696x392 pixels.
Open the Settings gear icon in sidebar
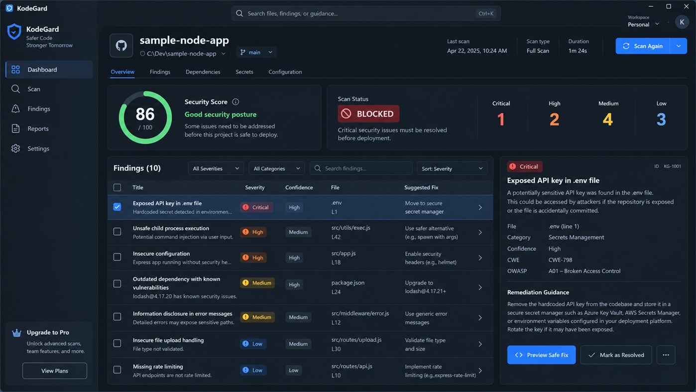[16, 148]
